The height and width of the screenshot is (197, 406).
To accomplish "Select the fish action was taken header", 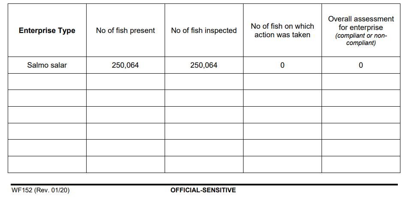I will click(x=282, y=30).
